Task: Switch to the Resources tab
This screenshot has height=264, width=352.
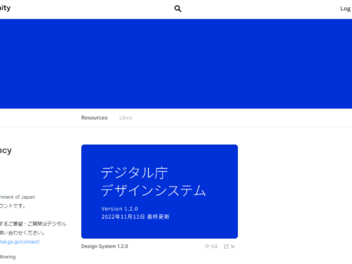Action: coord(94,118)
